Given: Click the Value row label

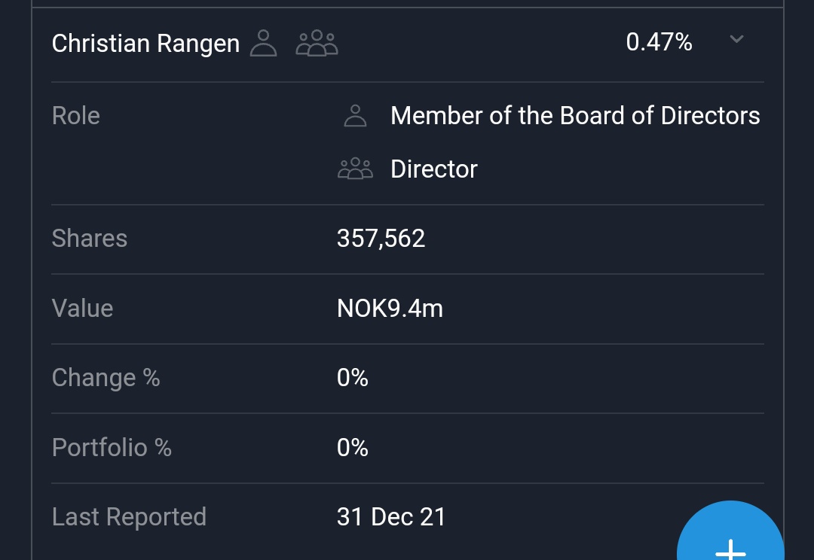Looking at the screenshot, I should 82,309.
